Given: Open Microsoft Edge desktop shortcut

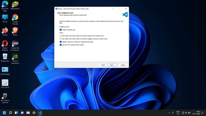Looking at the screenshot, I should pos(5,6).
